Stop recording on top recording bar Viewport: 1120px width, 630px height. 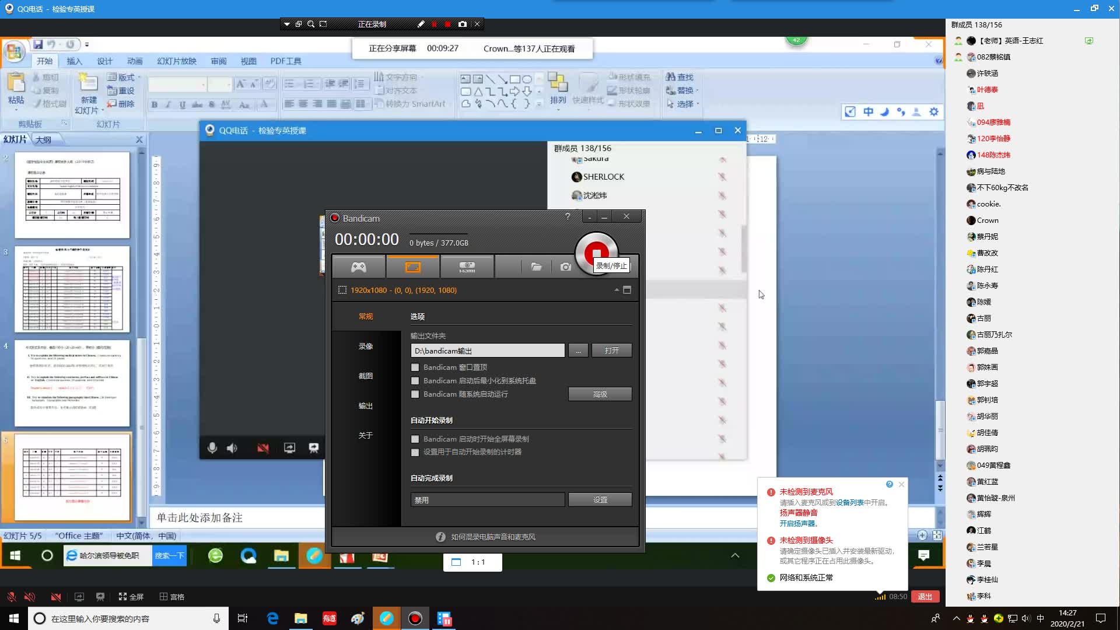click(447, 24)
